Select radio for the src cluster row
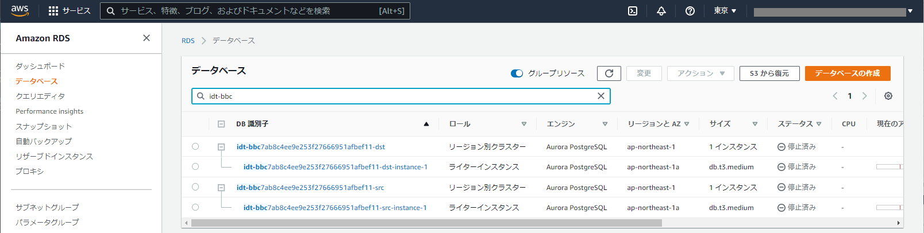 pyautogui.click(x=195, y=187)
